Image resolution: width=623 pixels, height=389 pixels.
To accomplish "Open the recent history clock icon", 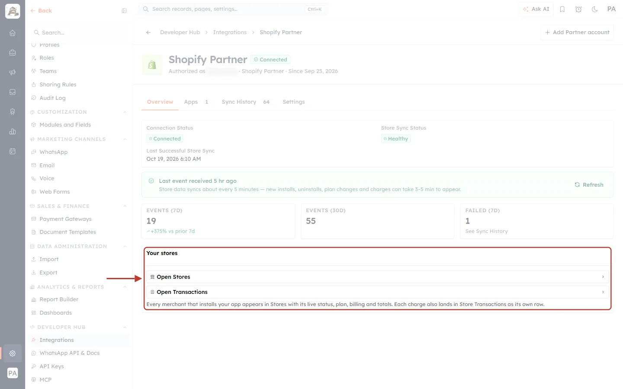I will point(578,9).
